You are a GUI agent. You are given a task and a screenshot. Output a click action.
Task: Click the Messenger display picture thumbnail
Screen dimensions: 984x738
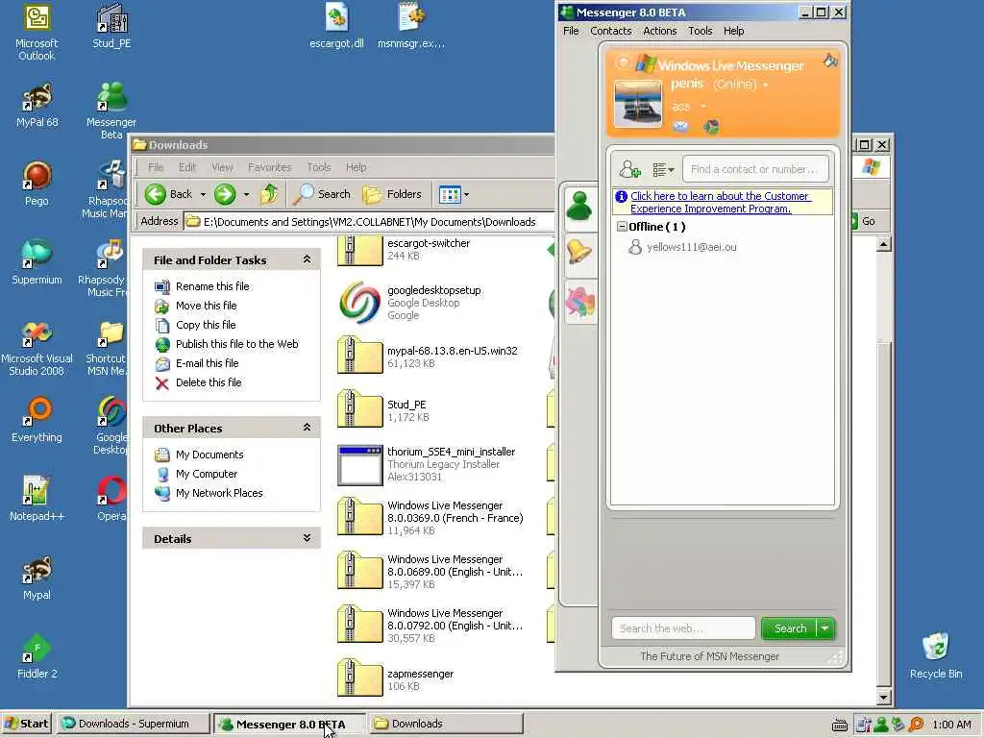click(638, 104)
